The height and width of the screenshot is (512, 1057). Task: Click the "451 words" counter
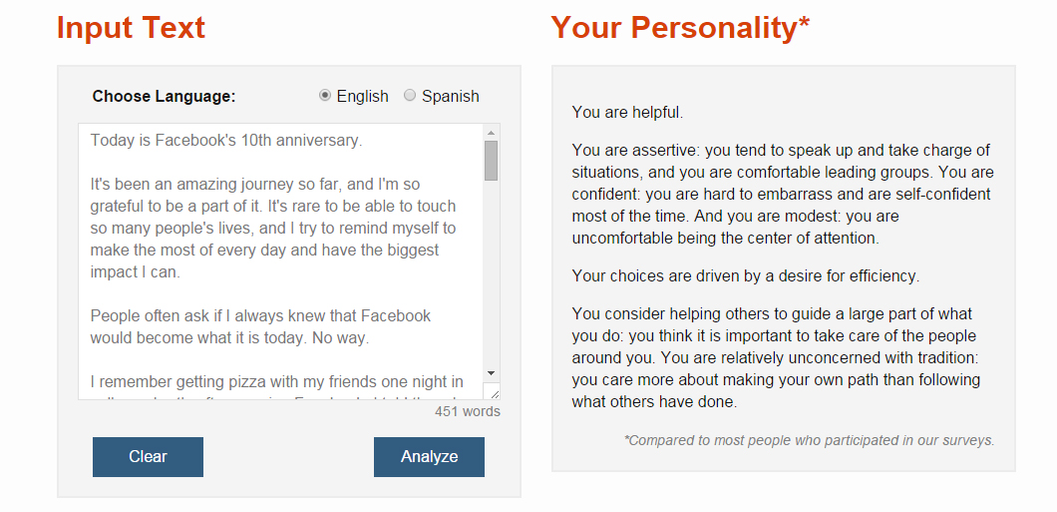click(468, 411)
